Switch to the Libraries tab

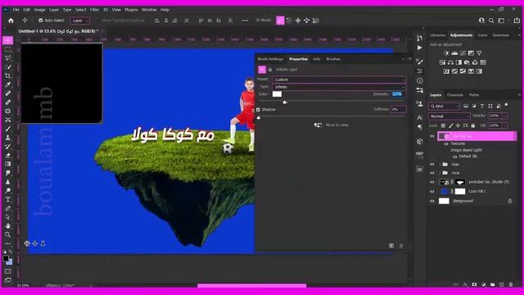click(x=437, y=35)
